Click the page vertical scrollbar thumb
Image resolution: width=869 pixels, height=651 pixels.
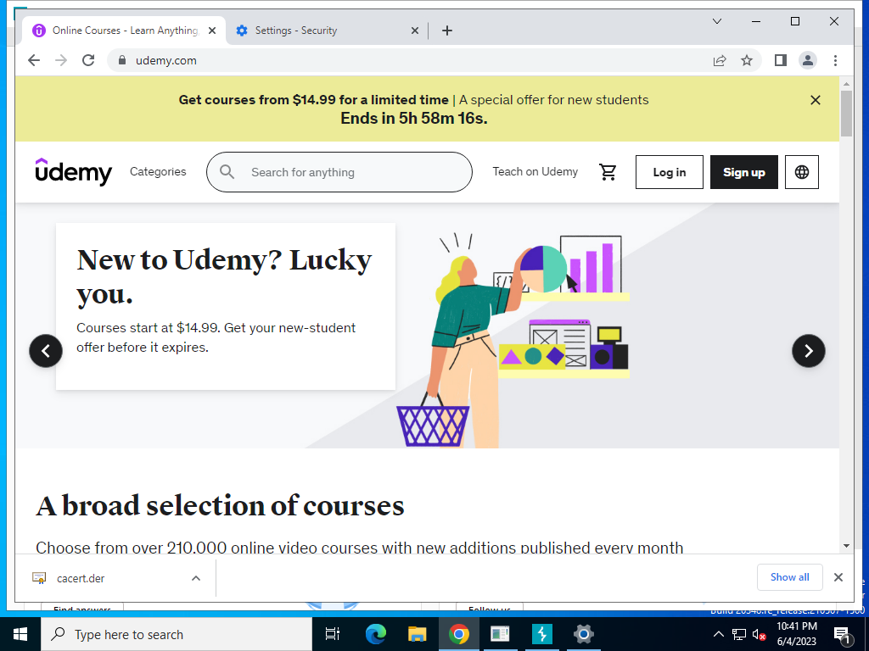[x=846, y=113]
